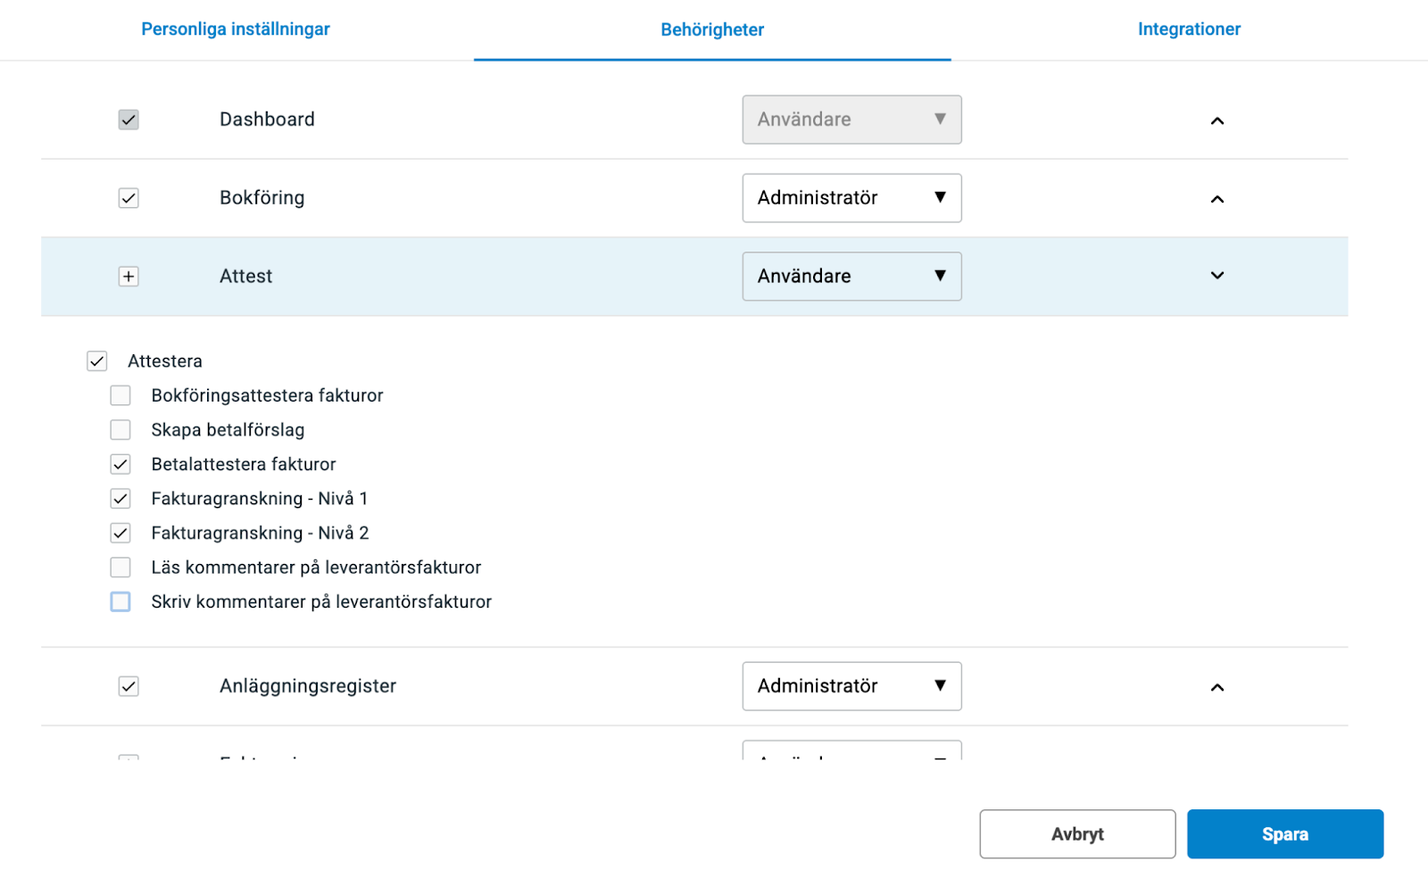Uncheck the Anläggningsregister module checkbox

[129, 686]
